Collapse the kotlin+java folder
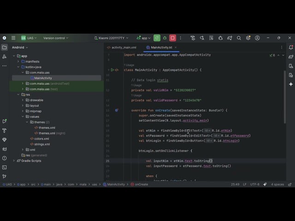Viewport: 295px width, 221px height. click(x=18, y=67)
